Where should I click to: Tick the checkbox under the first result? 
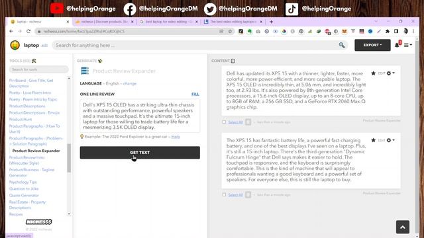224,122
